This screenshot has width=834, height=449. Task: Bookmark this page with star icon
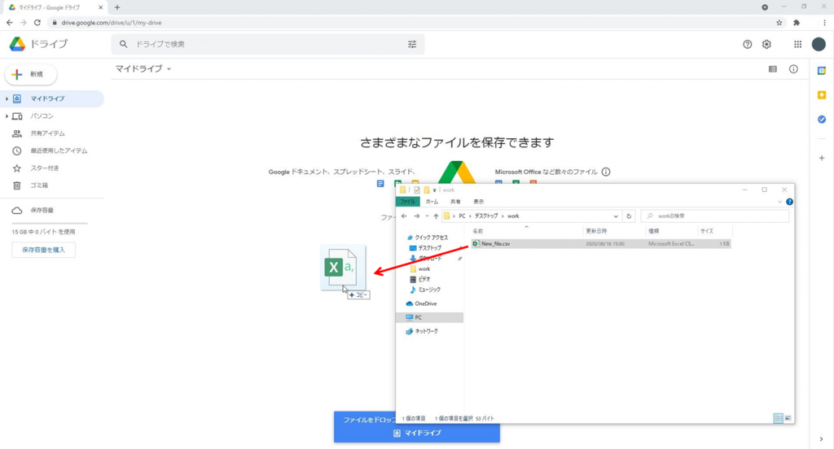(779, 23)
